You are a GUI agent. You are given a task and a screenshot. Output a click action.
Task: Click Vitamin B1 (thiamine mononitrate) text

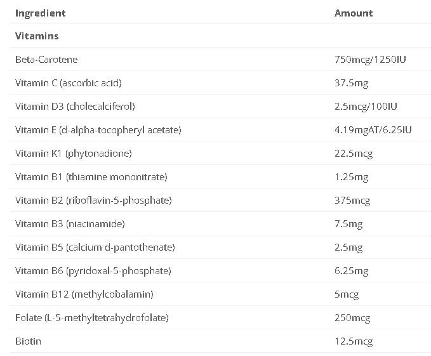[x=91, y=177]
